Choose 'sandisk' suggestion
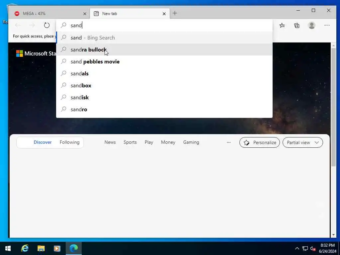 164,97
